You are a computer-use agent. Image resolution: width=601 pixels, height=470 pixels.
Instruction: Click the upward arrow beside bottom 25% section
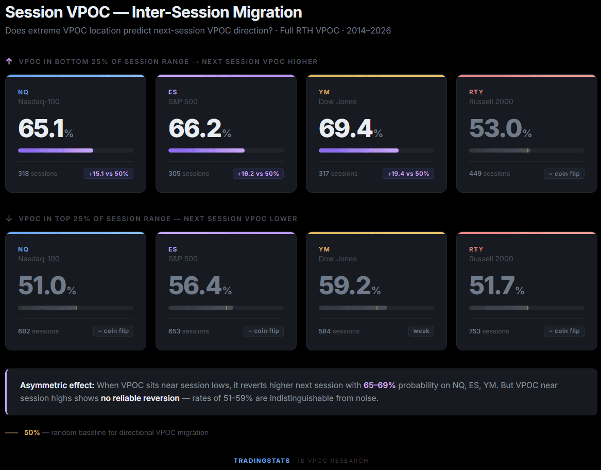9,61
